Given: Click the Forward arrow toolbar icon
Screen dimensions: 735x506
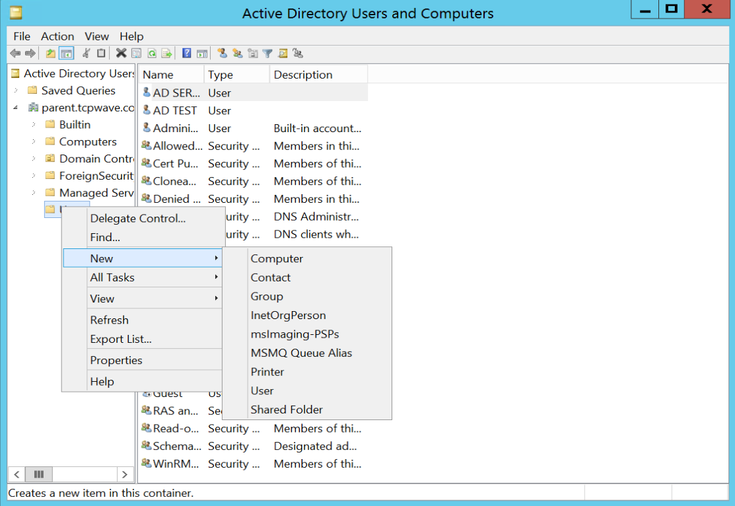Looking at the screenshot, I should 30,54.
